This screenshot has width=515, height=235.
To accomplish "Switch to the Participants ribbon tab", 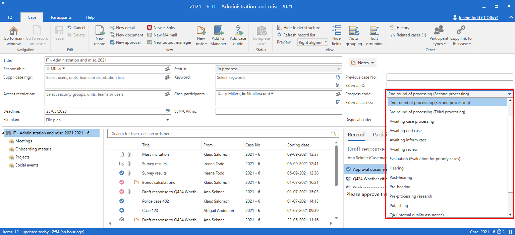I will coord(61,17).
